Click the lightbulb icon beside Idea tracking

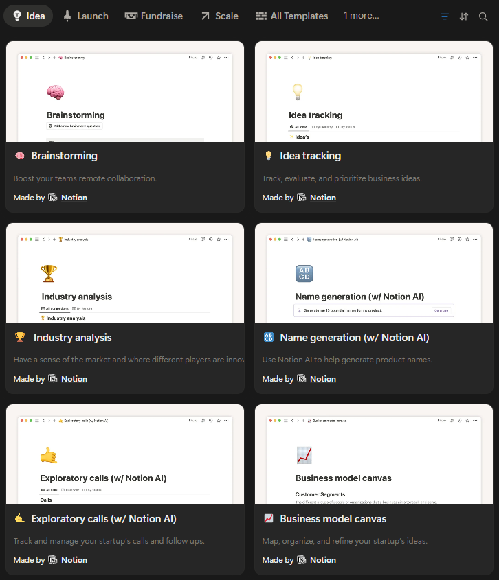click(x=269, y=156)
